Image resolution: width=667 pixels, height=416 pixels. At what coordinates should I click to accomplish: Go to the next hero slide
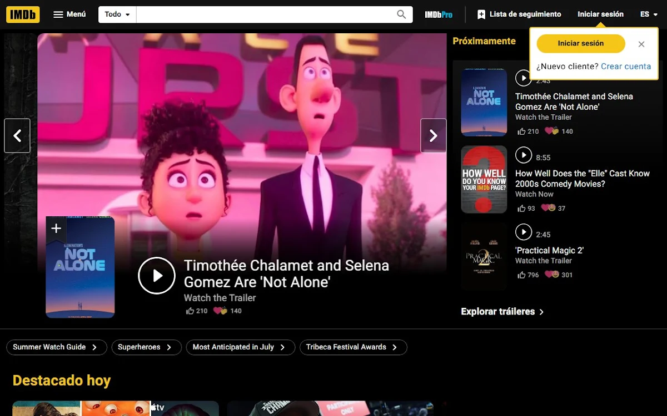click(x=434, y=135)
